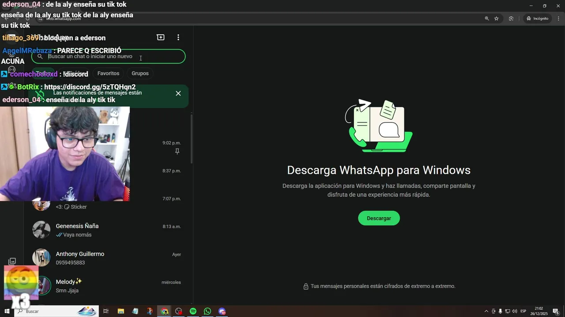Open the Melody chat
This screenshot has height=317, width=565.
(x=108, y=286)
